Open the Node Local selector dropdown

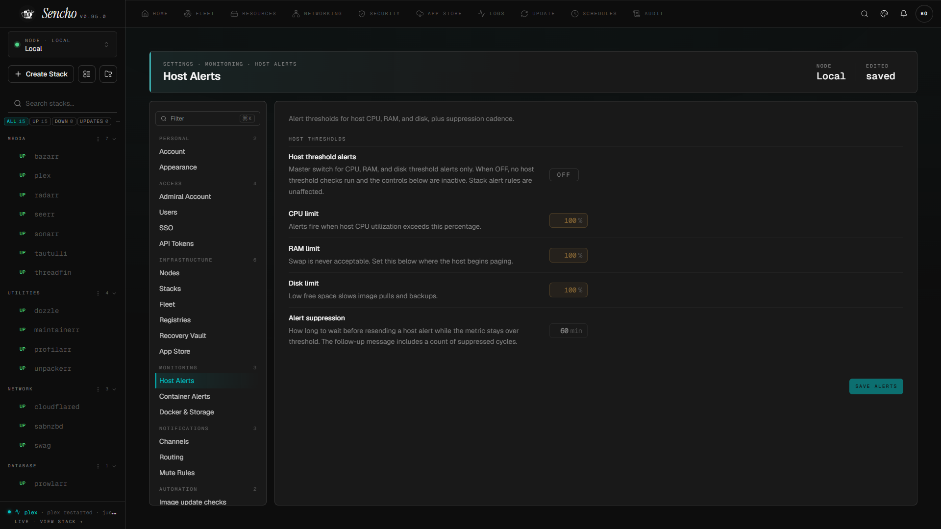tap(62, 45)
